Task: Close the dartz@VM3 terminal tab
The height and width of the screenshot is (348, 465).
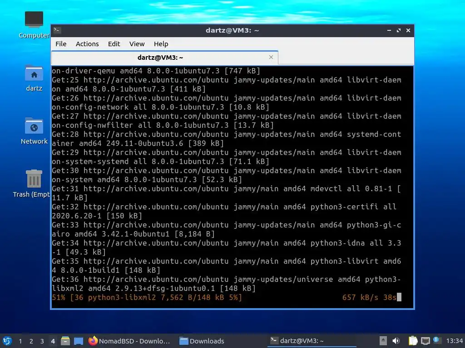Action: 271,57
